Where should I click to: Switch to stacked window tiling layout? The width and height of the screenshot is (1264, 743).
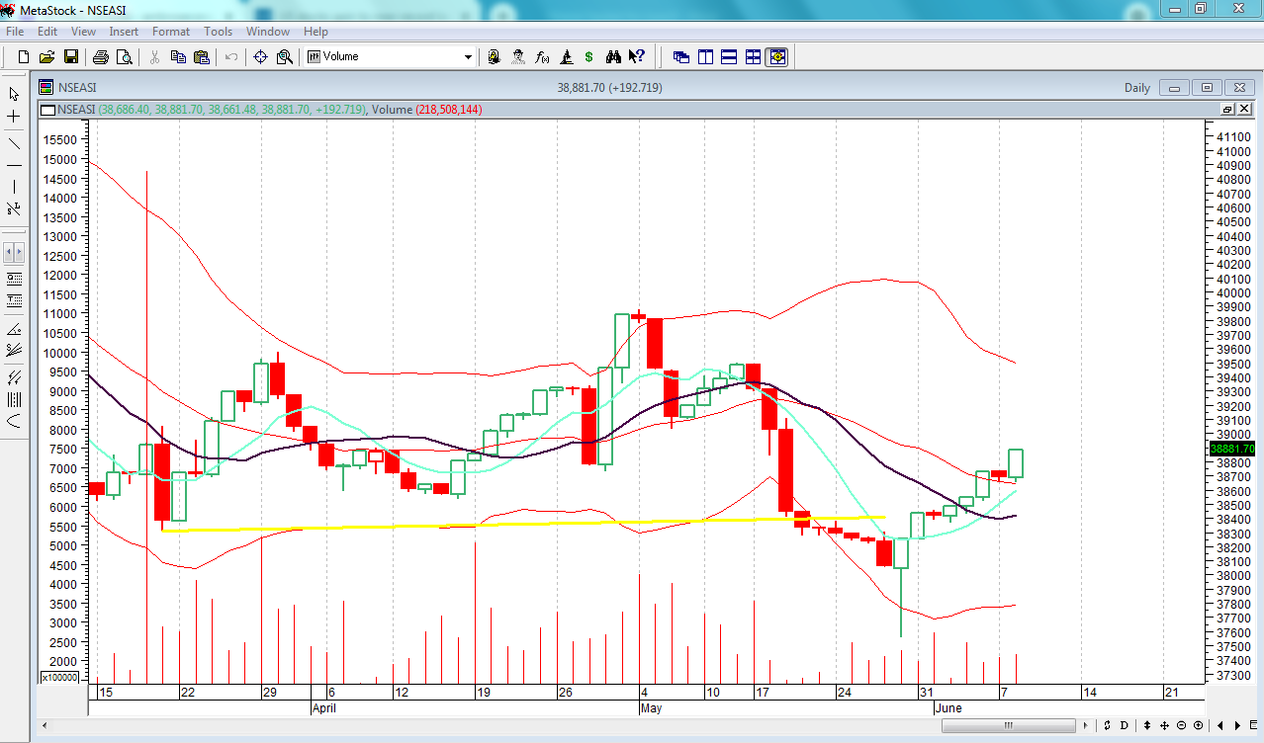click(x=729, y=57)
